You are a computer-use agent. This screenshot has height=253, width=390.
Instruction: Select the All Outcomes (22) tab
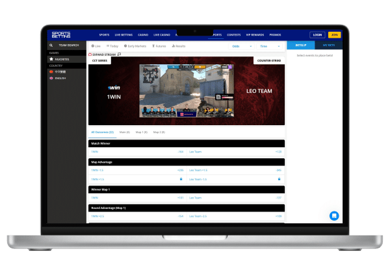pos(103,132)
